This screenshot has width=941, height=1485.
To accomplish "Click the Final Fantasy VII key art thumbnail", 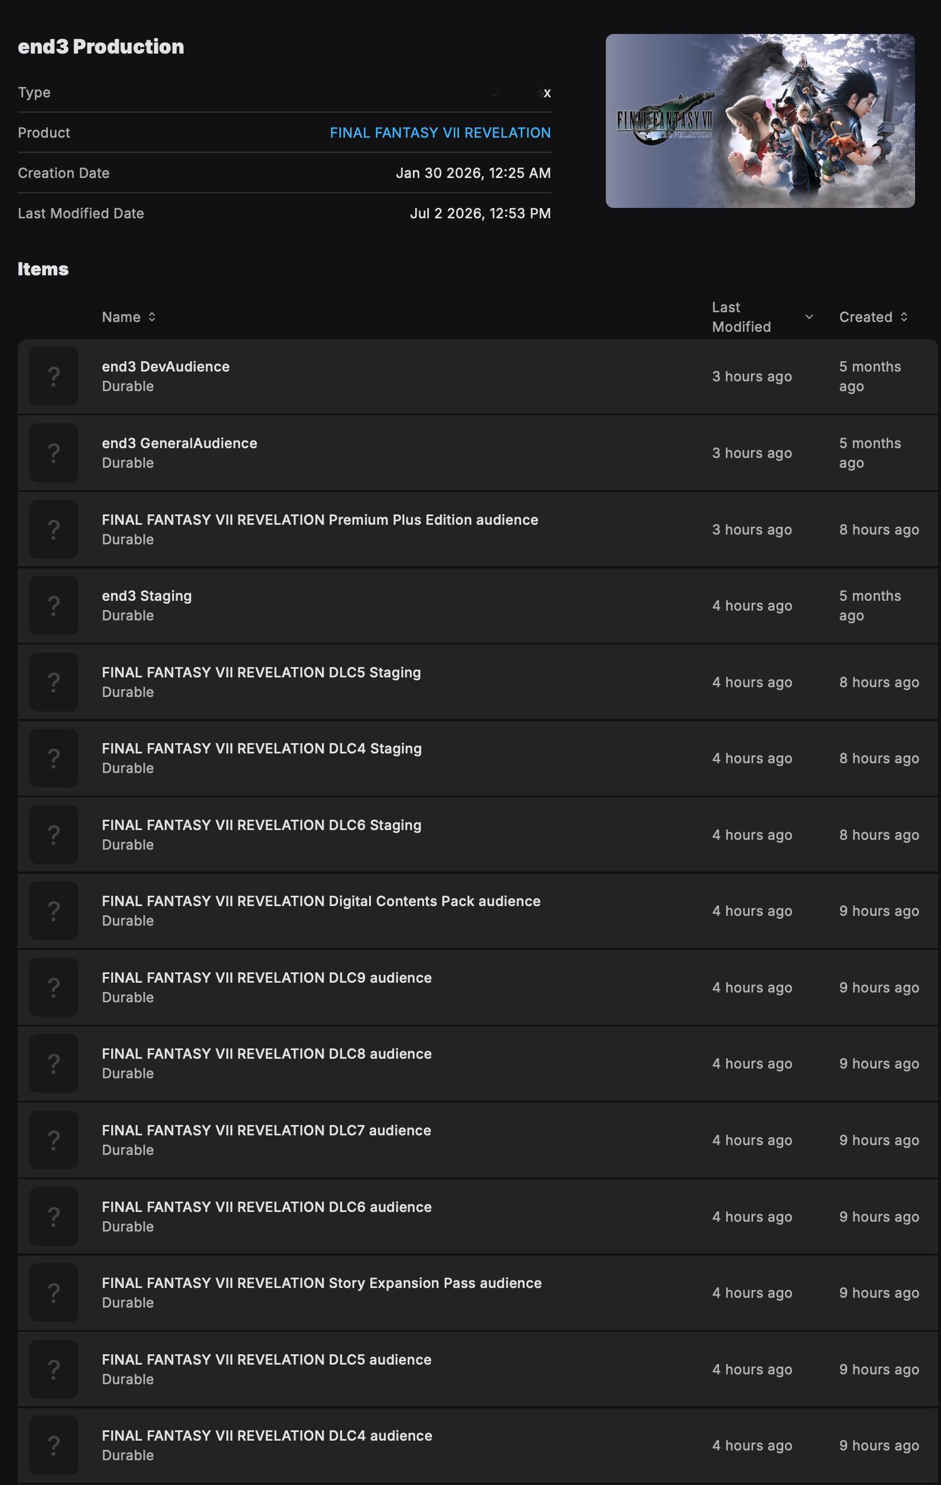I will (760, 121).
